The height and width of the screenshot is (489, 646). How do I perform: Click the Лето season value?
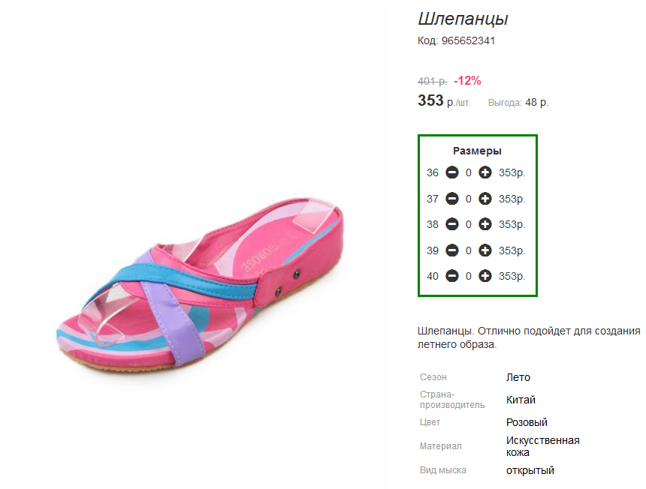[x=518, y=377]
